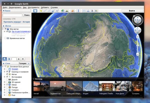This screenshot has height=103, width=150.
Task: Click the Поиск search button
Action: point(27,15)
